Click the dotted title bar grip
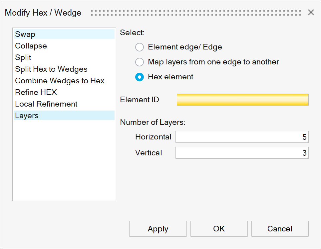321x249 pixels. [196, 13]
